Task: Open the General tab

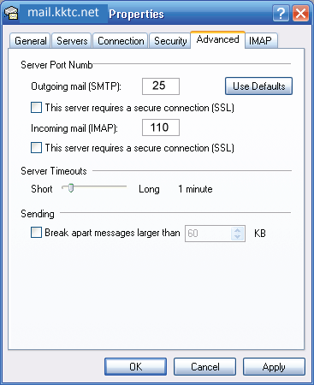Action: point(30,41)
